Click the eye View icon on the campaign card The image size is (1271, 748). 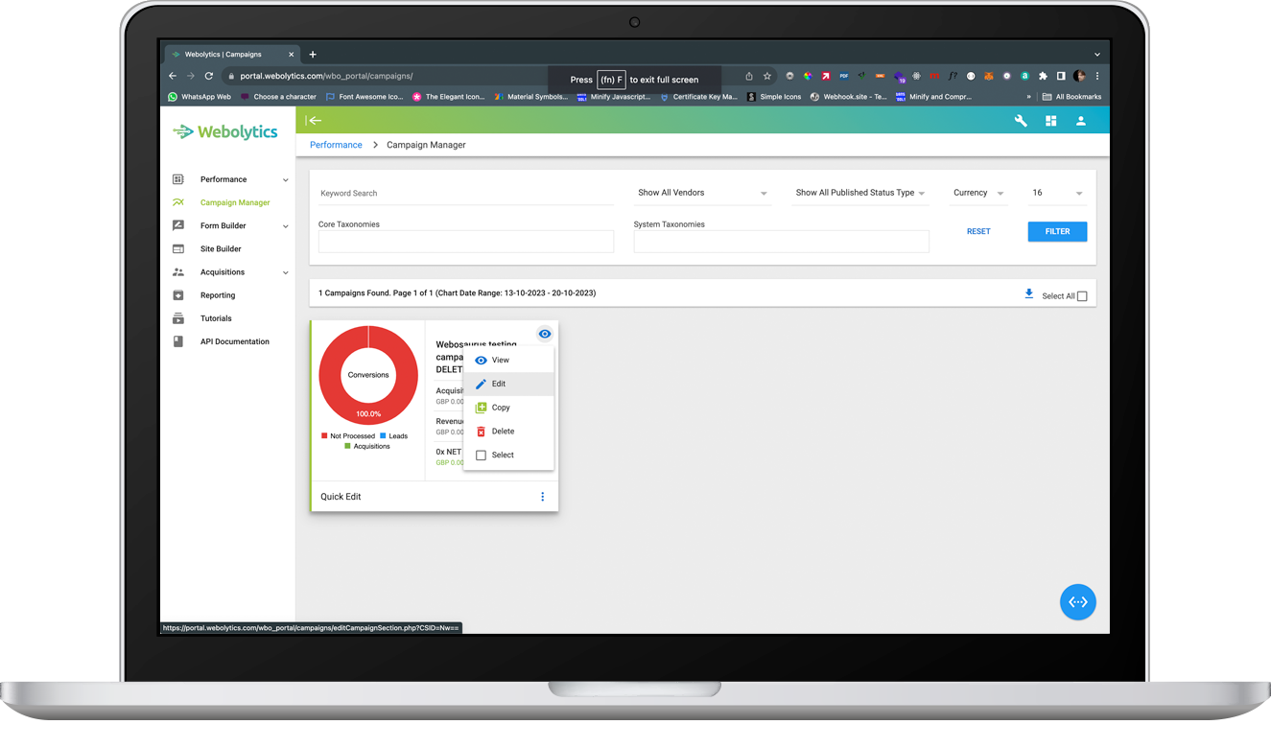[x=544, y=333]
